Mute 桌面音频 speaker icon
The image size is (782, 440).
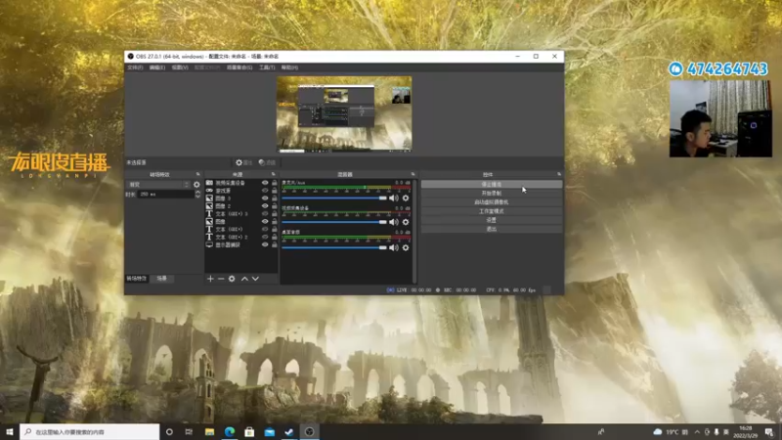tap(394, 247)
